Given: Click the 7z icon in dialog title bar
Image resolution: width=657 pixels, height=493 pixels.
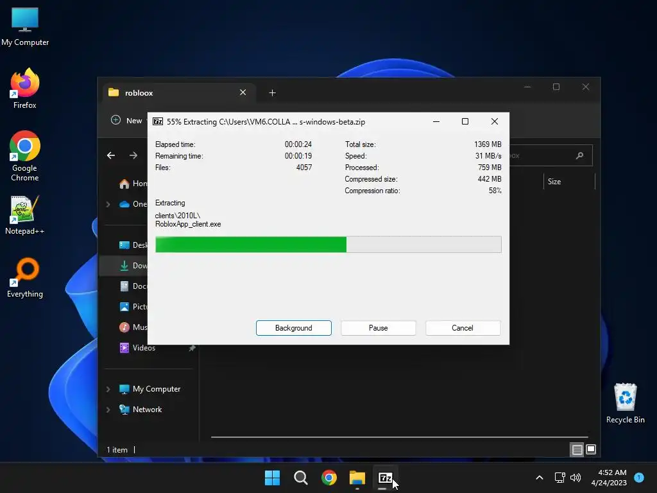Looking at the screenshot, I should [x=158, y=121].
